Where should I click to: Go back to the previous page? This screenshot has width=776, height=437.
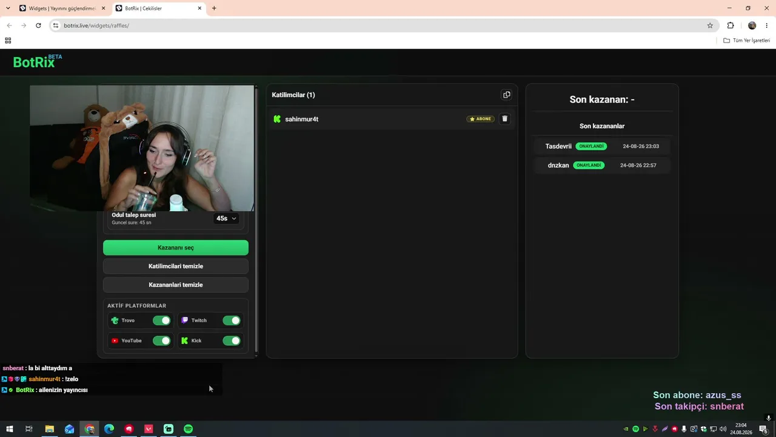tap(9, 25)
